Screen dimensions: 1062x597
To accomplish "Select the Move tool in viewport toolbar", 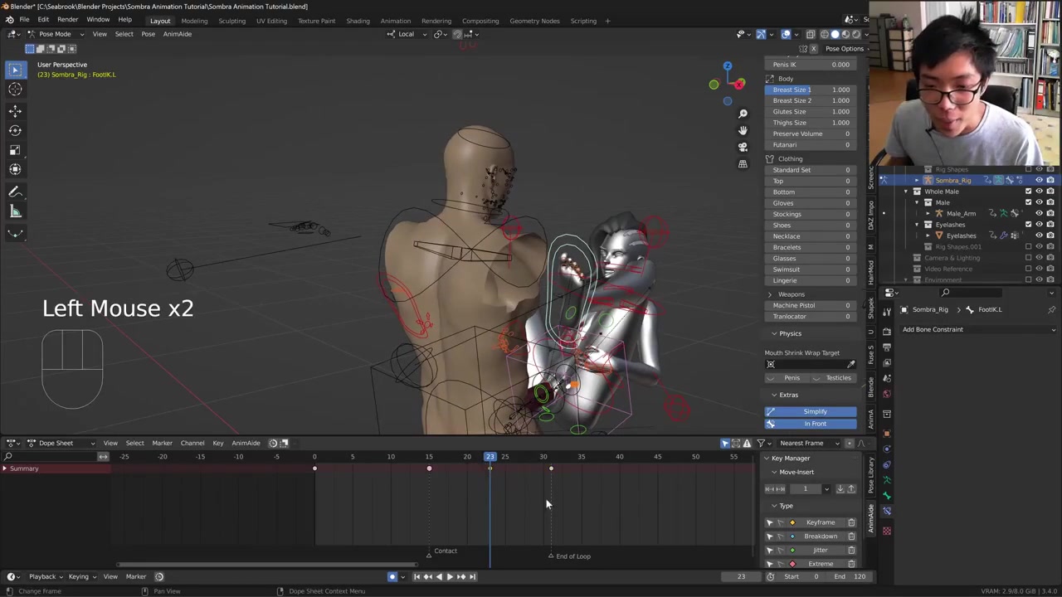I will tap(15, 110).
